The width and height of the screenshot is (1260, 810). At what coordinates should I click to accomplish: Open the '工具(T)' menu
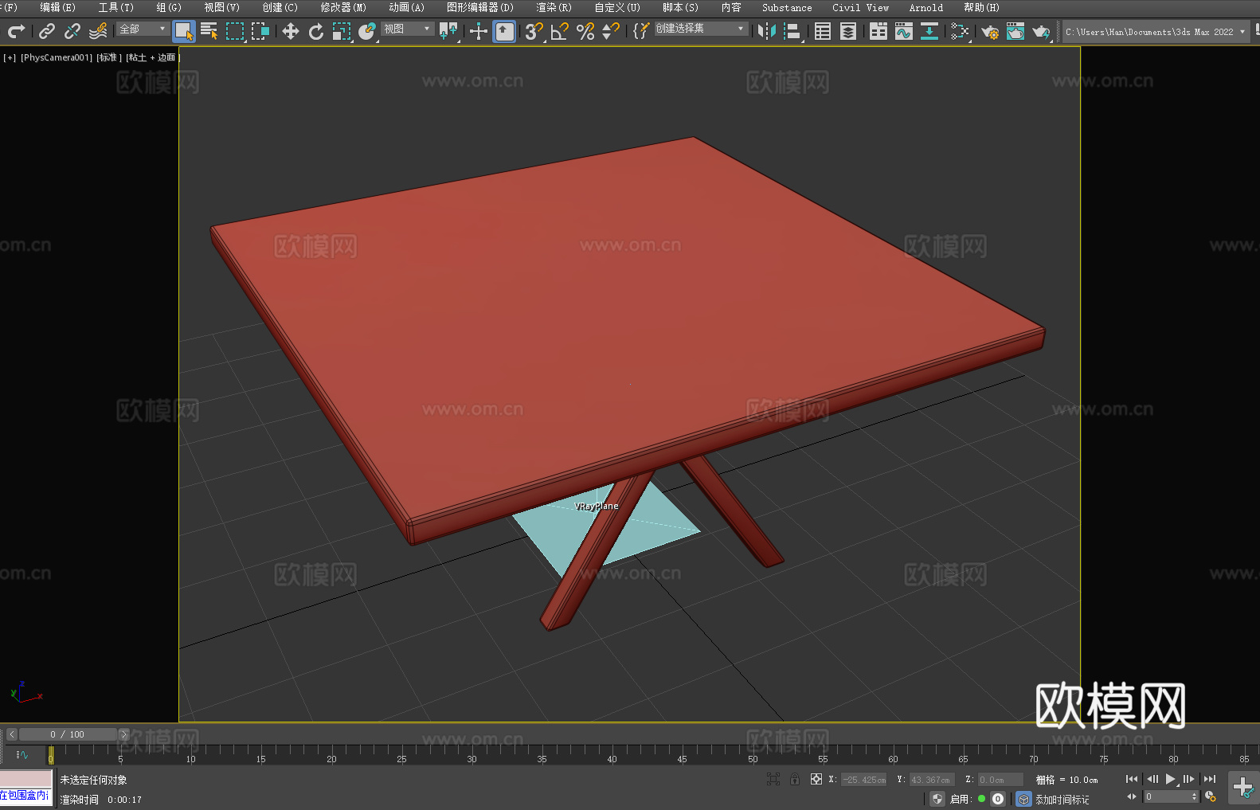(115, 7)
